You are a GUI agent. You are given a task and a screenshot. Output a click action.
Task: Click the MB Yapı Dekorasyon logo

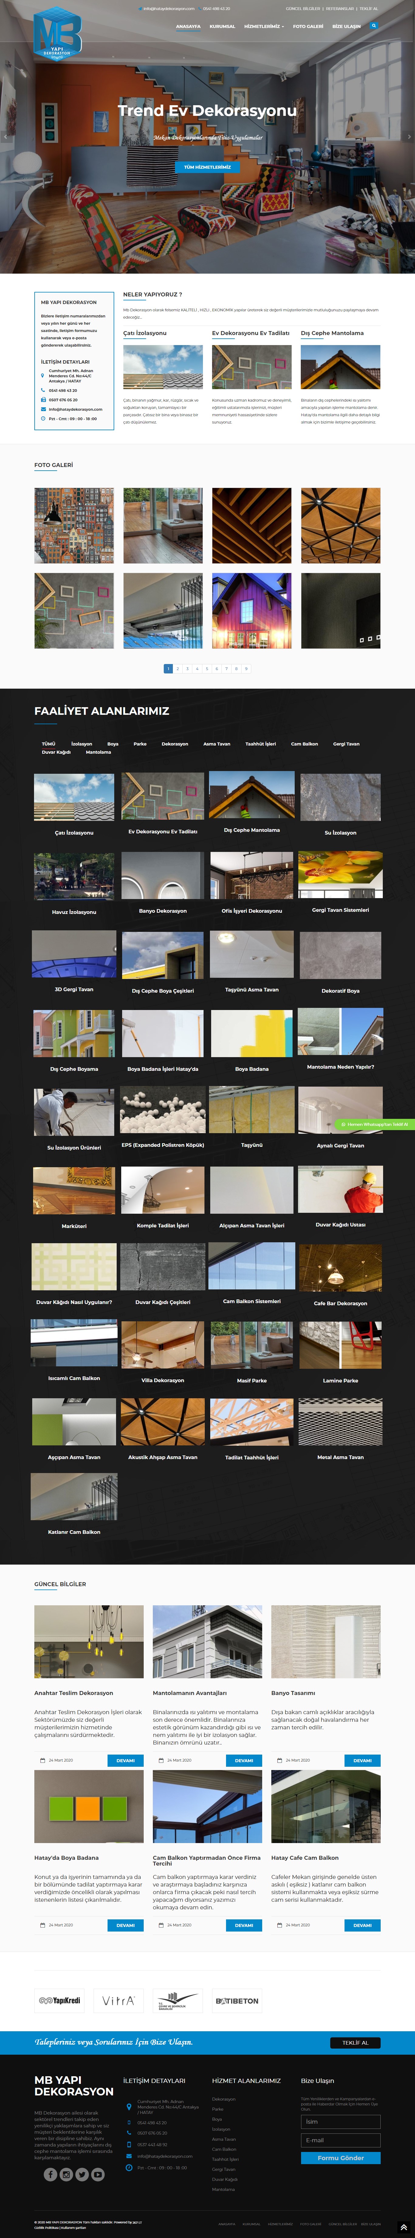point(57,34)
